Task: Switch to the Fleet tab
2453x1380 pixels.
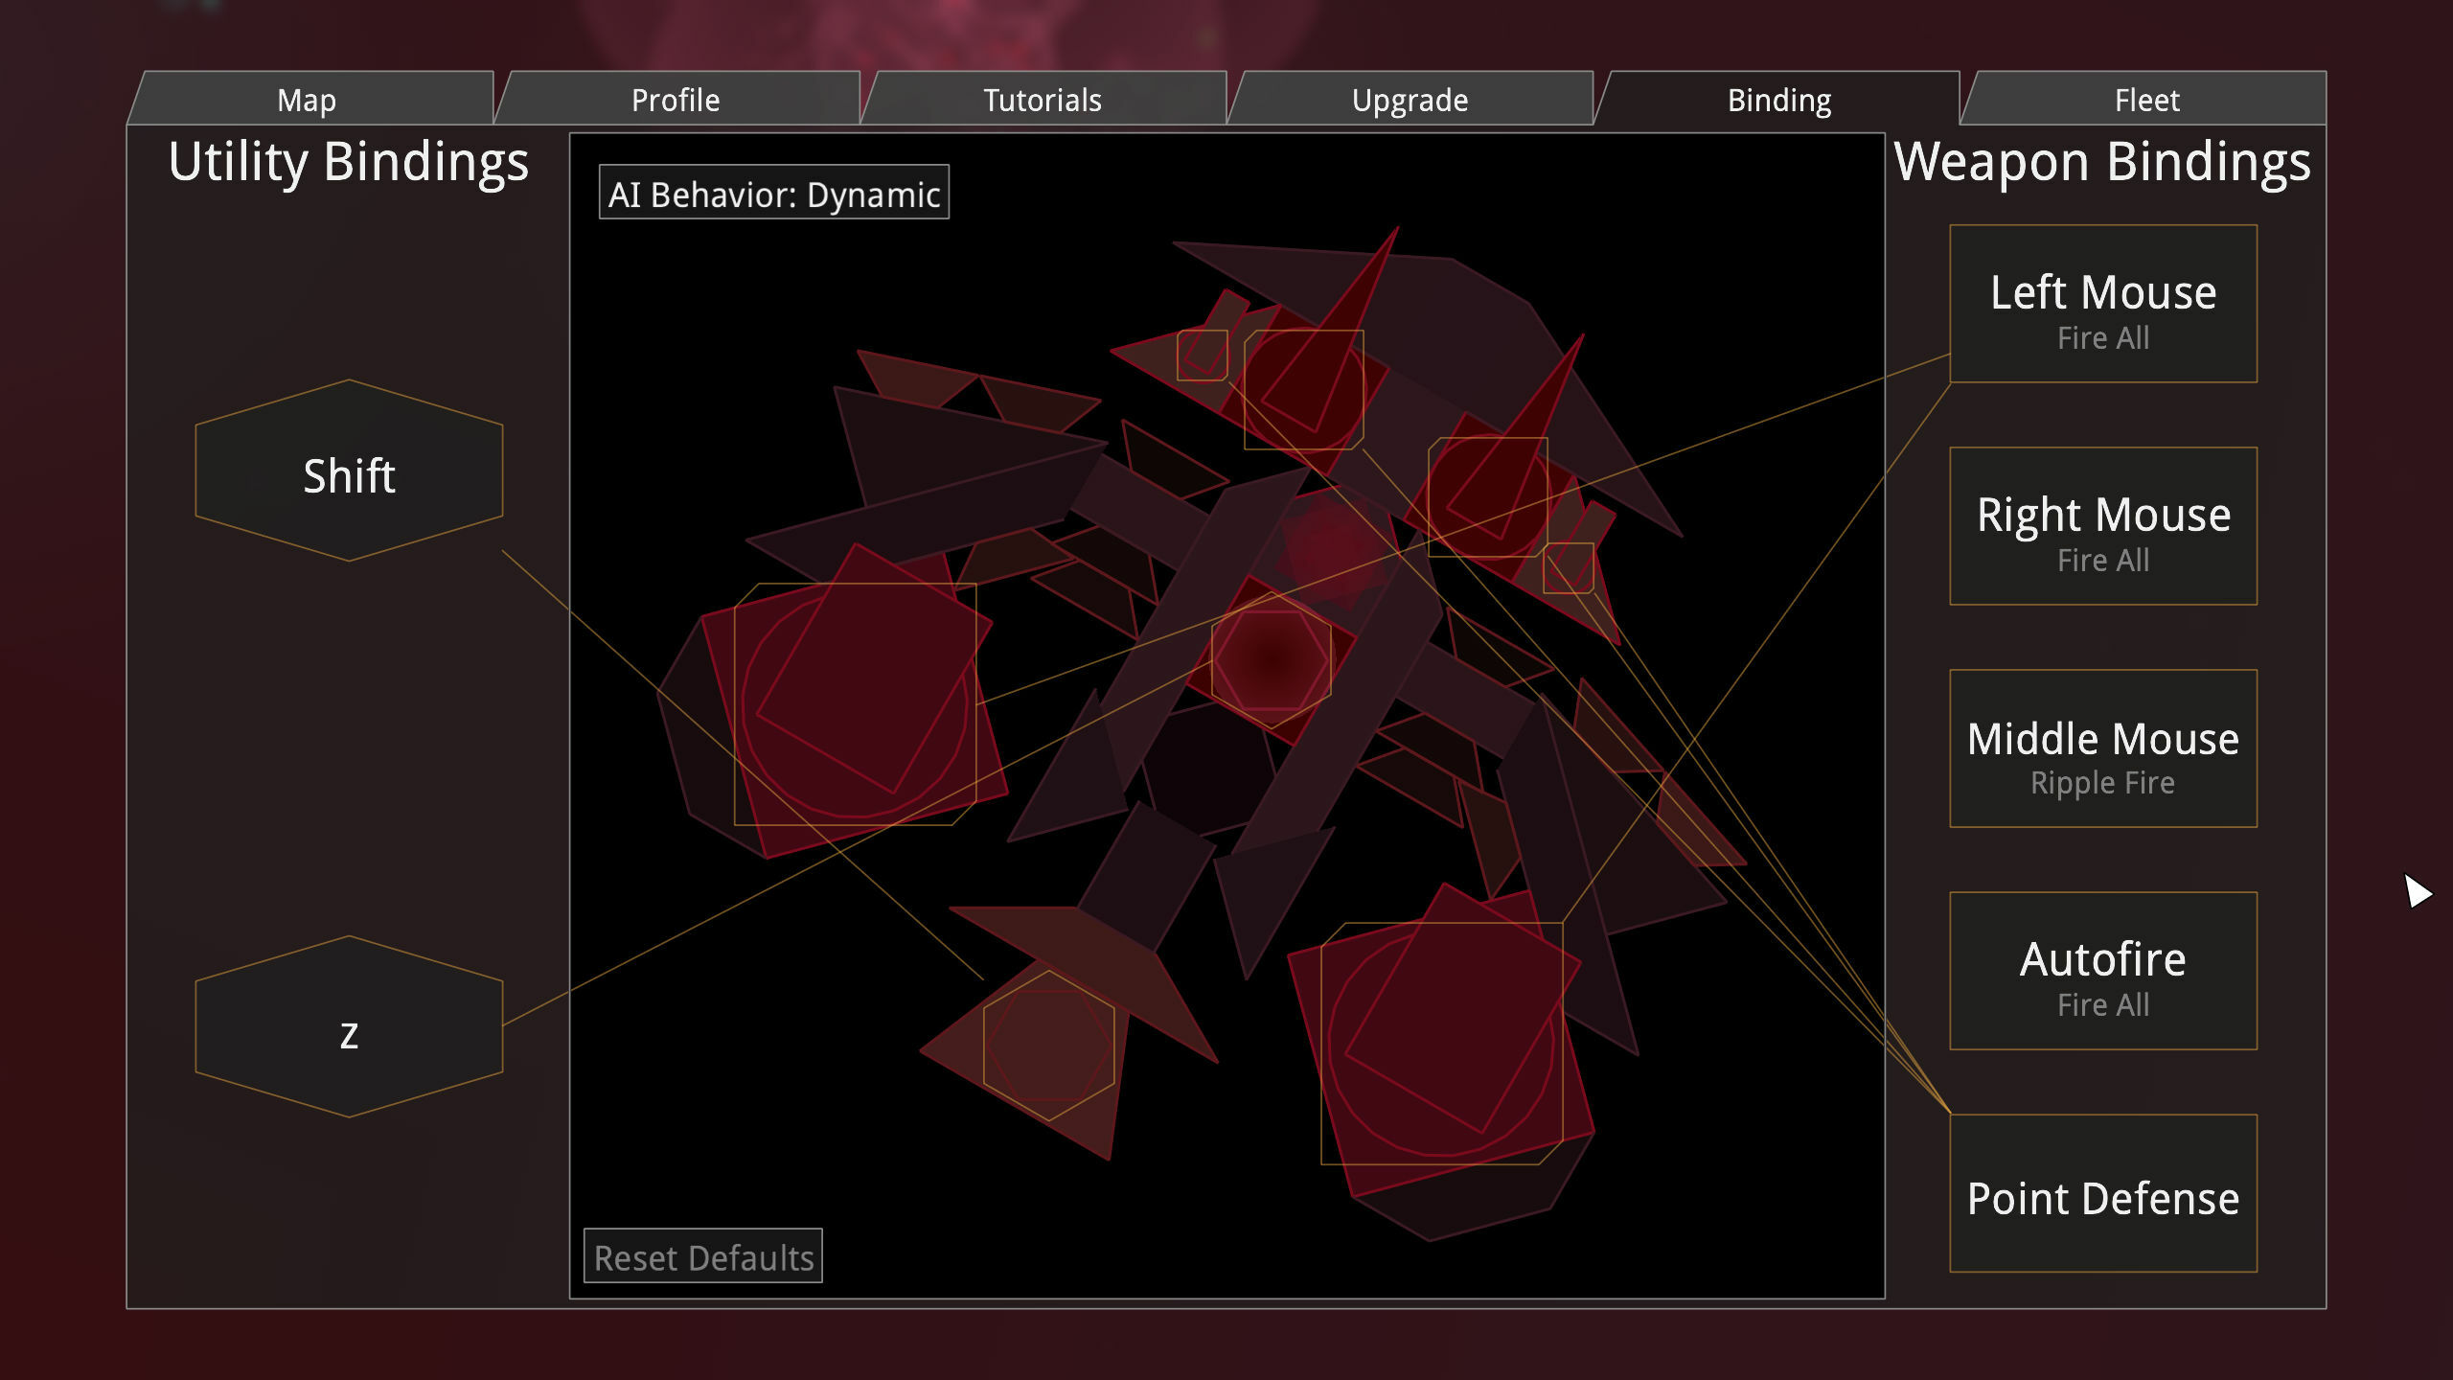Action: [x=2144, y=98]
